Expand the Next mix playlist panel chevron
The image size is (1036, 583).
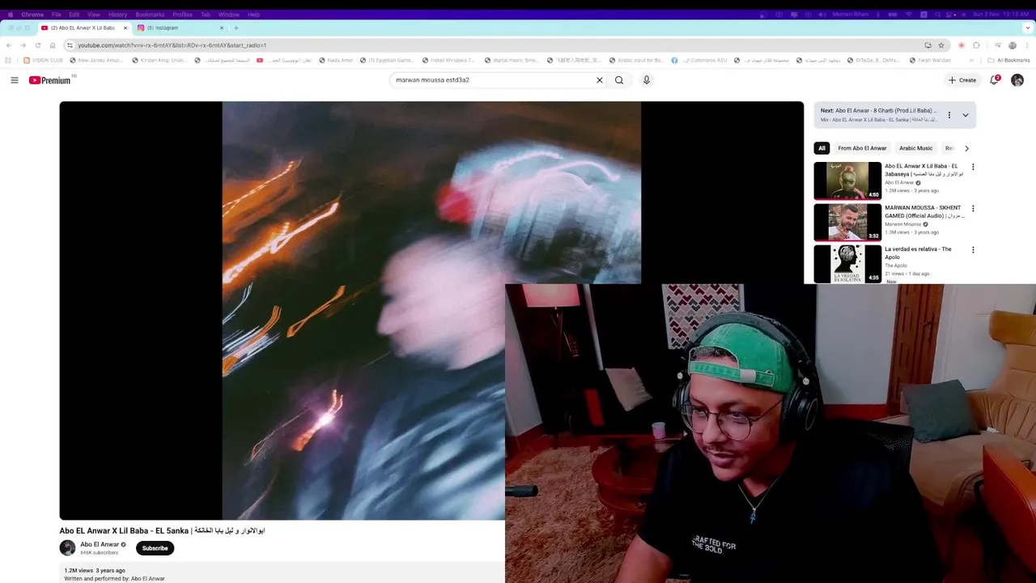966,115
